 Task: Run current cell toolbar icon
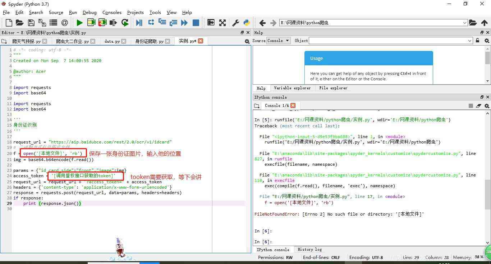tap(91, 23)
